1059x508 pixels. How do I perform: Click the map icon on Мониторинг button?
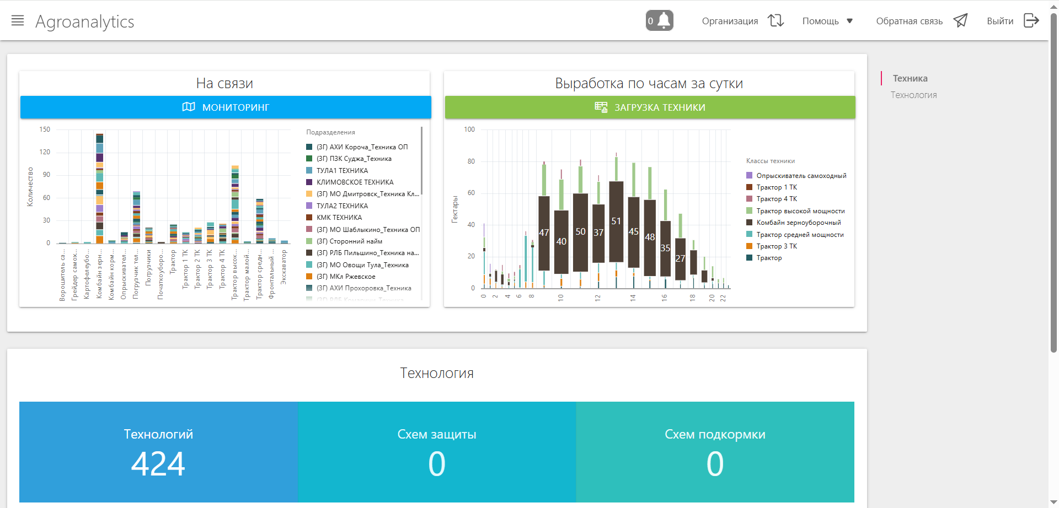coord(189,107)
